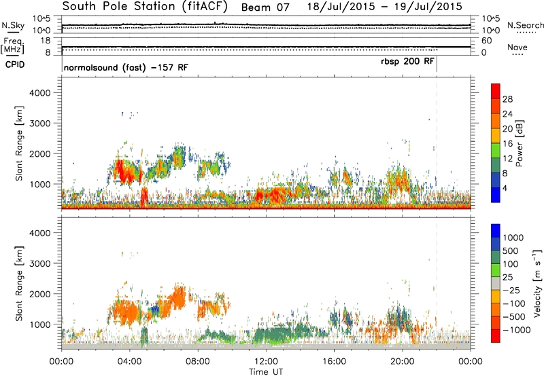Click the "4000" range tick in power panel
544x376 pixels.
39,93
